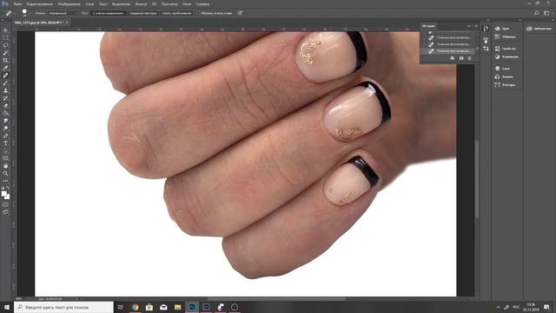
Task: Open the Photoshop search icon in options bar
Action: click(x=537, y=13)
